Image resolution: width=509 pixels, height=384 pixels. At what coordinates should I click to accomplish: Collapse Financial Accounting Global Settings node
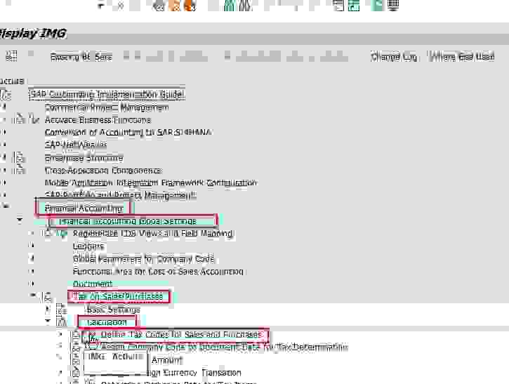tap(20, 220)
